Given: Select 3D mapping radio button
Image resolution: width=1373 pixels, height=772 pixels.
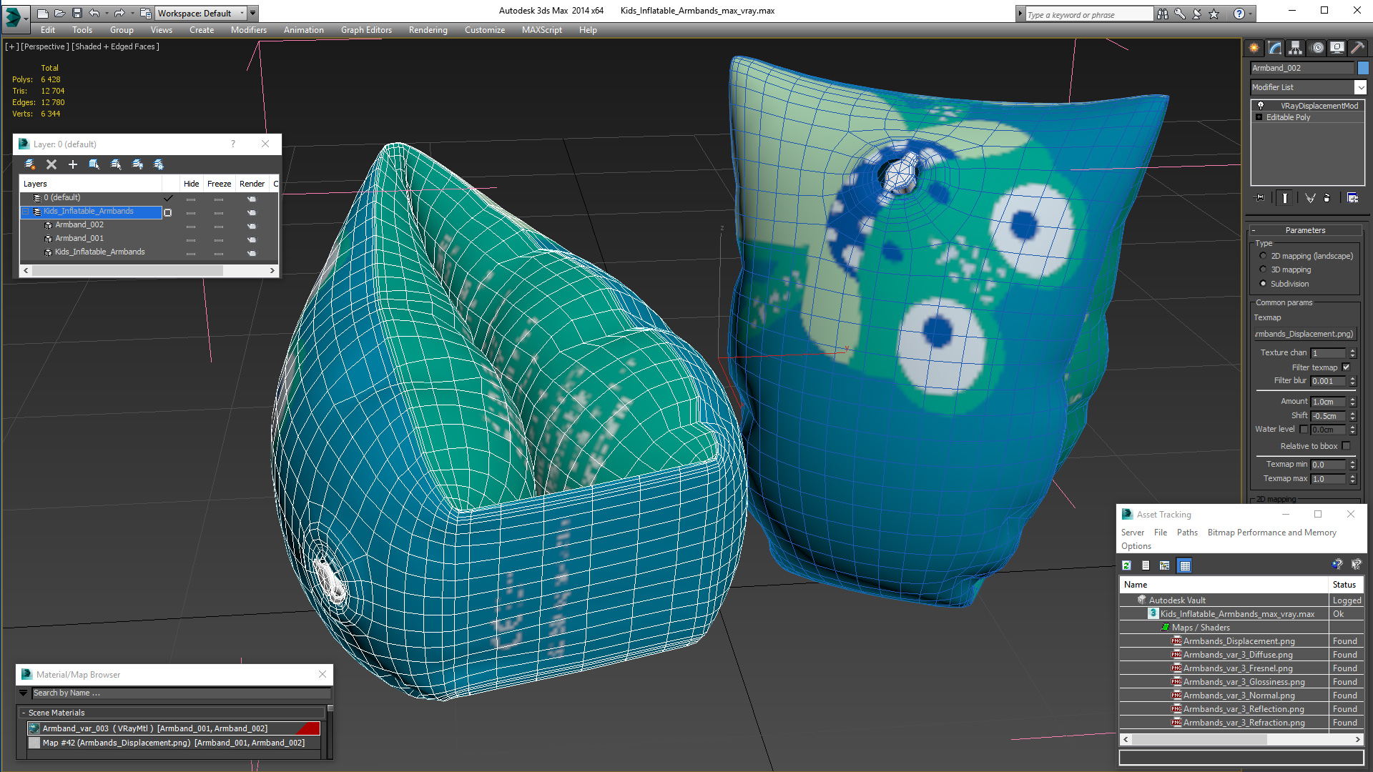Looking at the screenshot, I should [1263, 269].
